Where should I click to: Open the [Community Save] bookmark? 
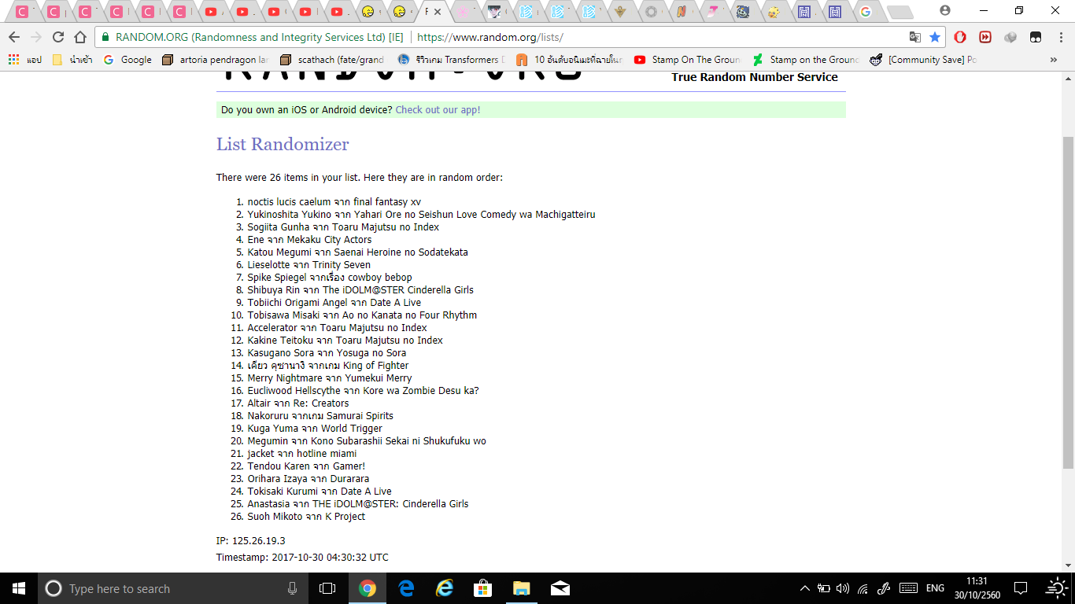[923, 59]
